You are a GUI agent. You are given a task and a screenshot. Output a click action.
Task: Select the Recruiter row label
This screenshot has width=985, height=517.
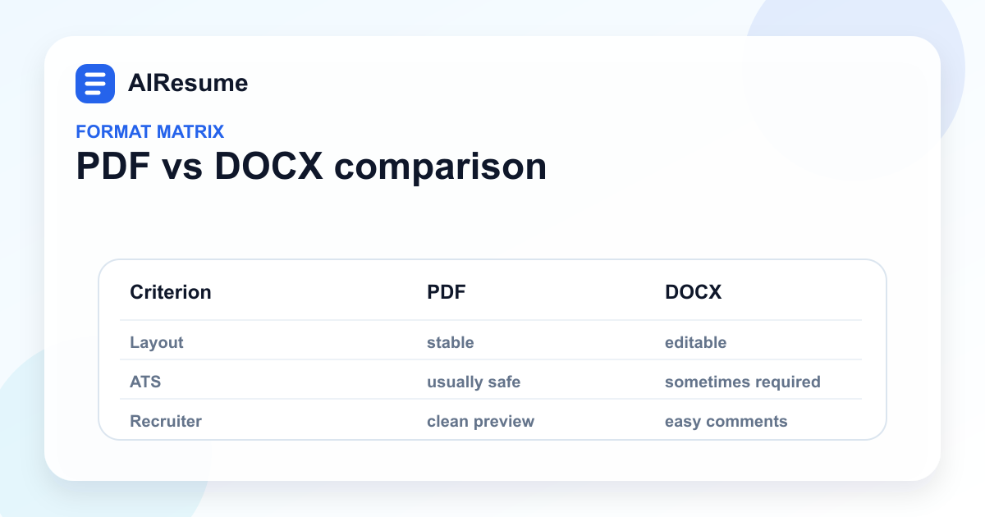point(166,421)
